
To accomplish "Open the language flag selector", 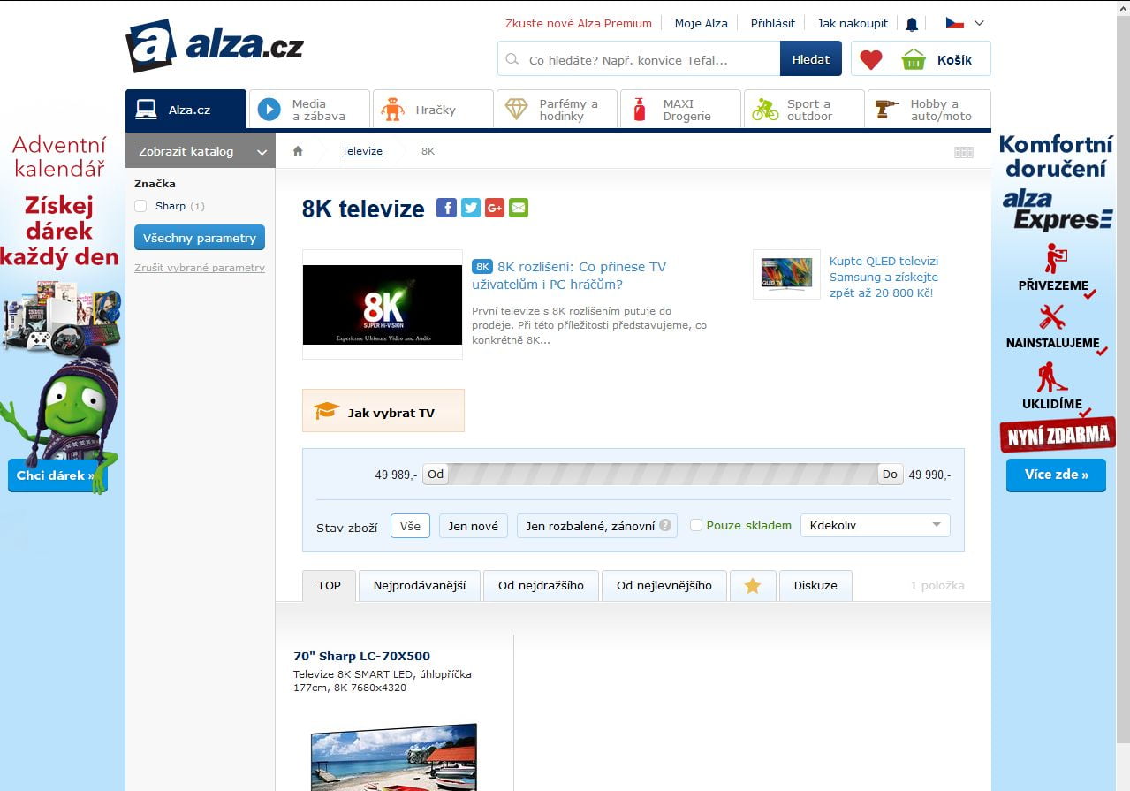I will [964, 23].
